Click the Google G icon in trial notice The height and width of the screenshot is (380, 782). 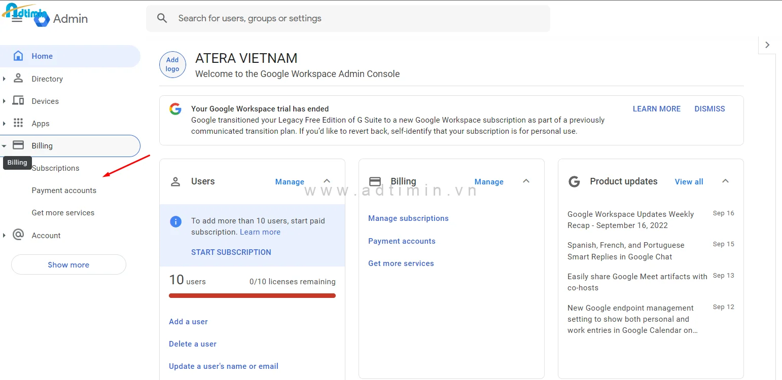[x=175, y=109]
